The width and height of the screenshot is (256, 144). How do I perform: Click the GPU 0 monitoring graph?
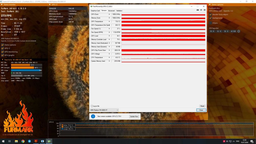point(156,129)
